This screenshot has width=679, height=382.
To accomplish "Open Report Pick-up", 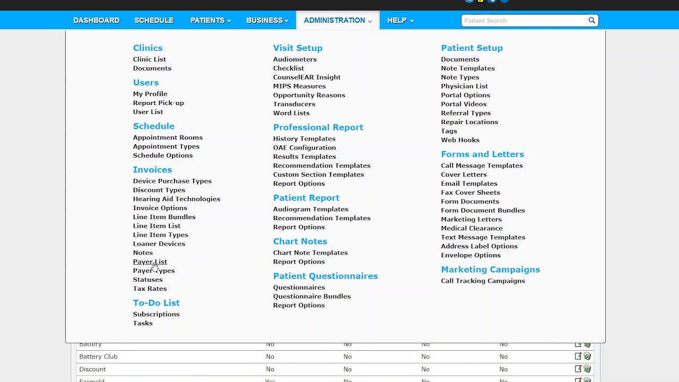I will 159,103.
